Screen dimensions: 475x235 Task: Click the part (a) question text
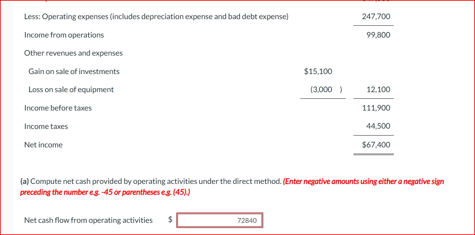139,181
